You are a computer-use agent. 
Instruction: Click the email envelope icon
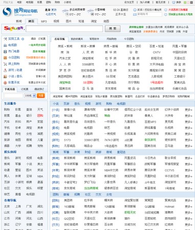[135, 14]
